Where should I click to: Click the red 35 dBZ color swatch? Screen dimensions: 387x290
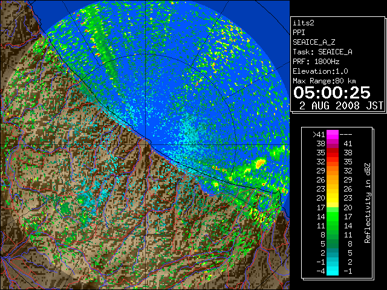click(x=333, y=153)
